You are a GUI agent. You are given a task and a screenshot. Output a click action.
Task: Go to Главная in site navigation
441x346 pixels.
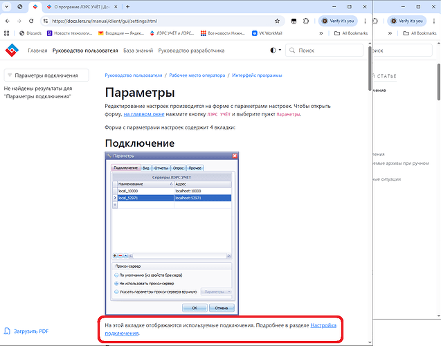(37, 51)
